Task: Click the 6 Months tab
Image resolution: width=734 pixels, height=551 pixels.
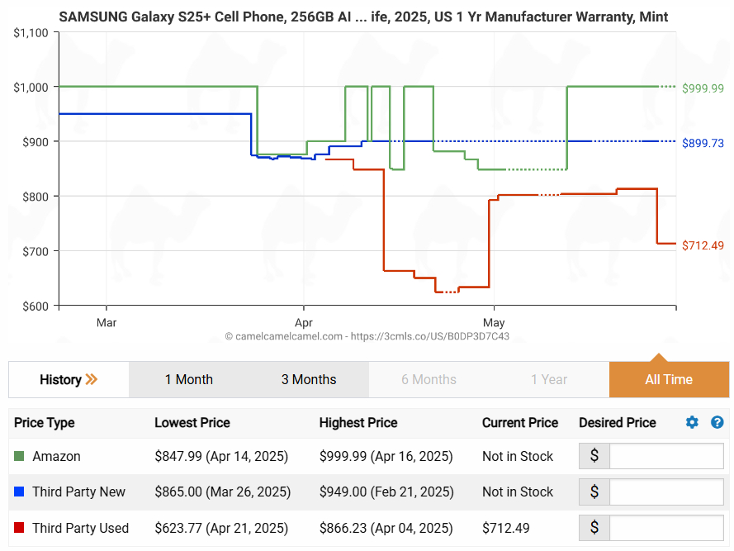Action: coord(429,379)
